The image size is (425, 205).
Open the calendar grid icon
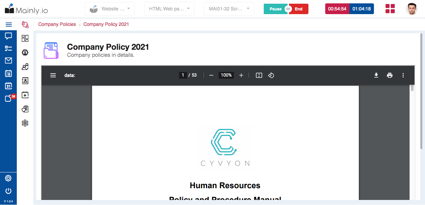[8, 73]
